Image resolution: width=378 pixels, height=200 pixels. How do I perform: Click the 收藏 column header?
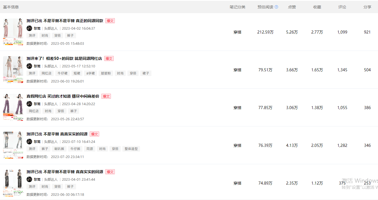(317, 7)
